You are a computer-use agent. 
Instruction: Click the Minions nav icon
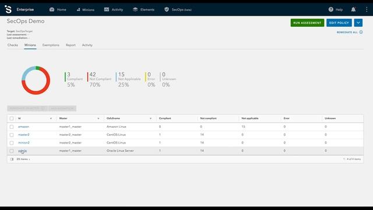[x=78, y=9]
